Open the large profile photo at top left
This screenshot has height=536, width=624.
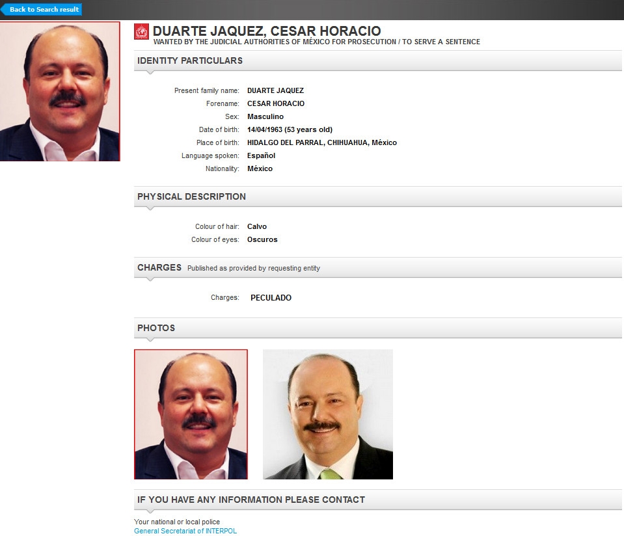coord(60,91)
